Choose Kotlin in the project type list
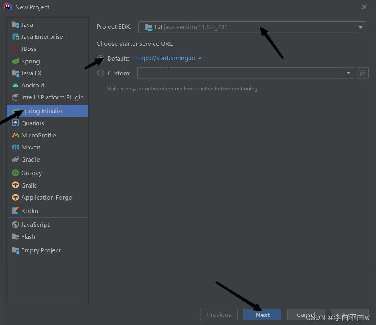The height and width of the screenshot is (325, 376). point(47,211)
